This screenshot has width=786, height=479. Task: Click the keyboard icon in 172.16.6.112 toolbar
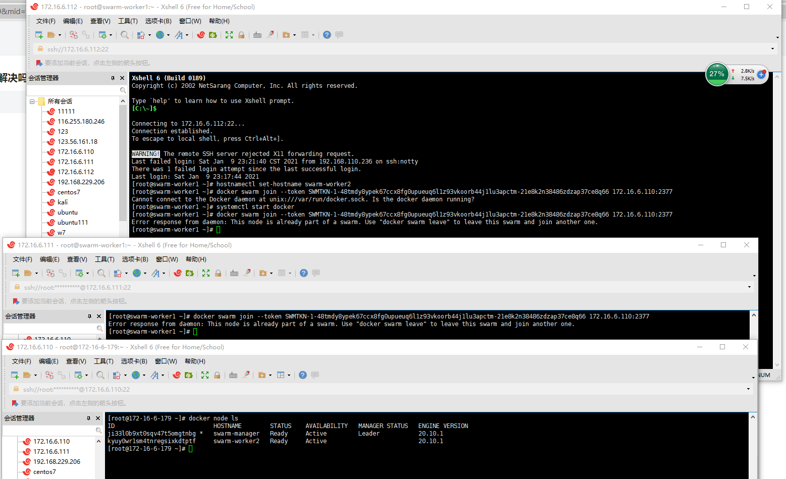257,35
